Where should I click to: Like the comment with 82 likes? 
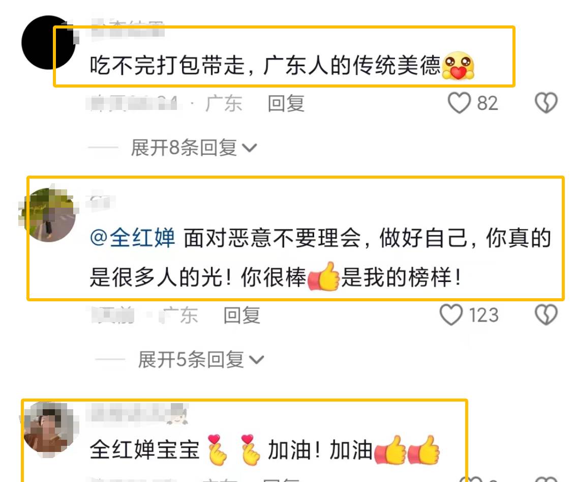(459, 103)
